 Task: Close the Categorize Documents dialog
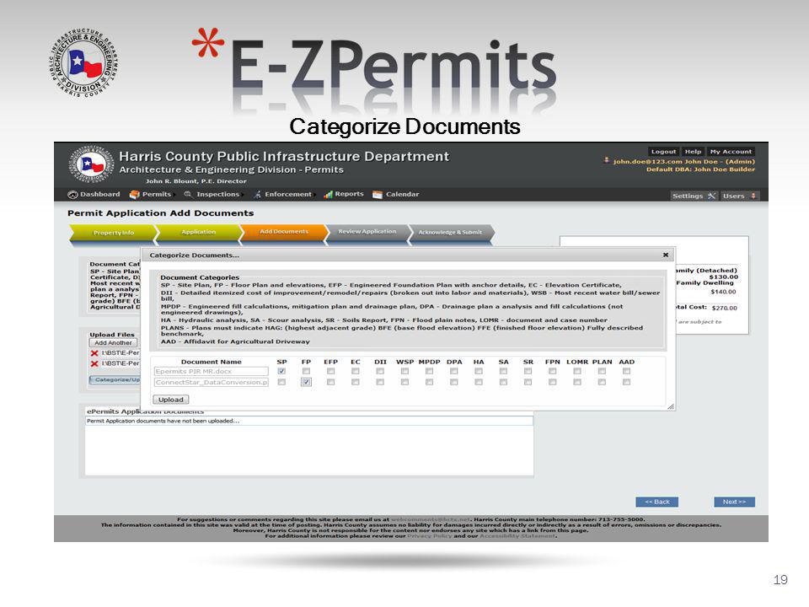click(666, 255)
